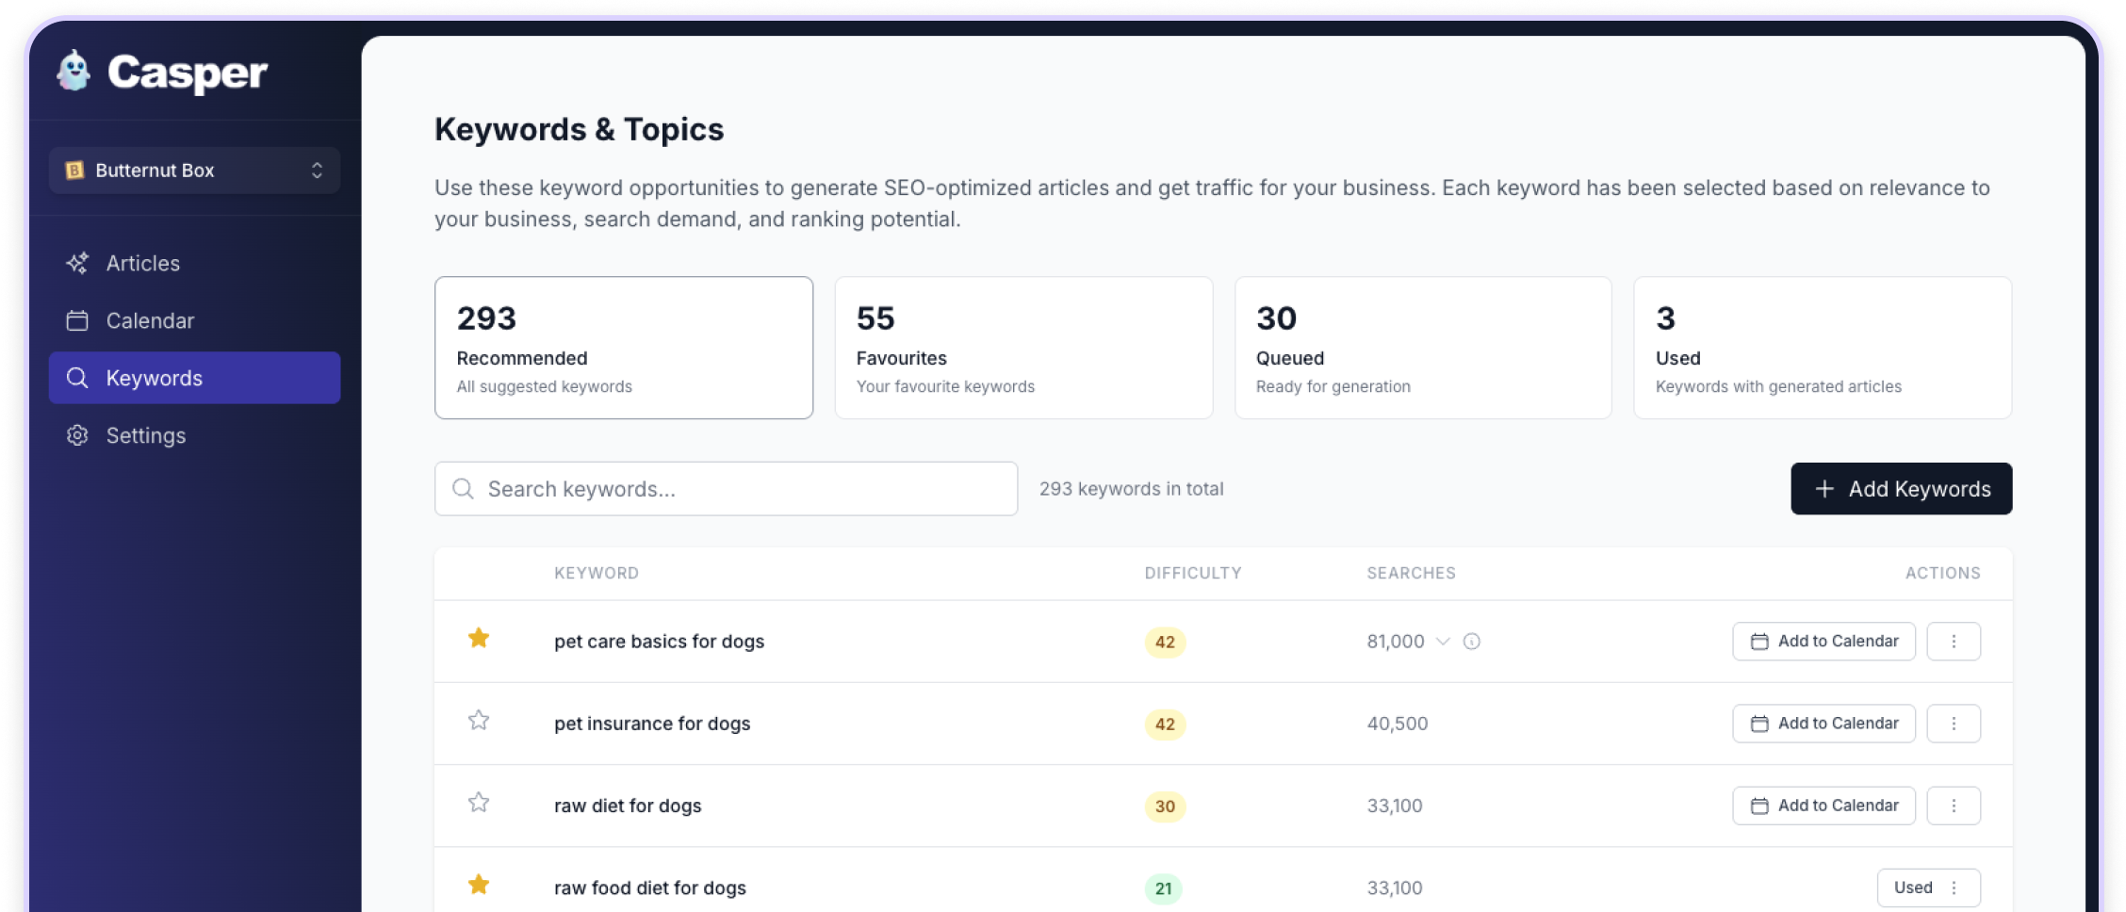Image resolution: width=2126 pixels, height=912 pixels.
Task: Click the Articles sparkle icon in sidebar
Action: click(x=77, y=263)
